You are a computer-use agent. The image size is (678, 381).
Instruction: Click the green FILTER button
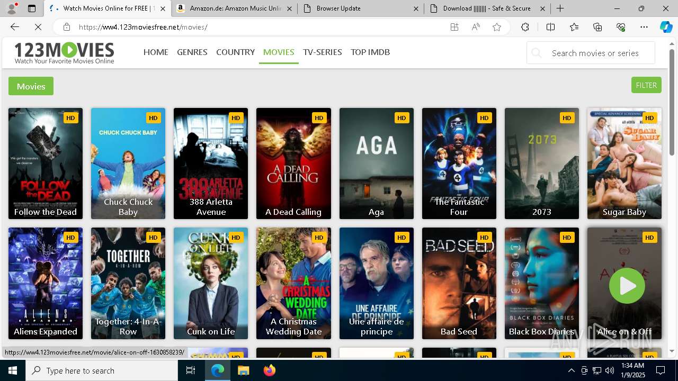coord(646,85)
